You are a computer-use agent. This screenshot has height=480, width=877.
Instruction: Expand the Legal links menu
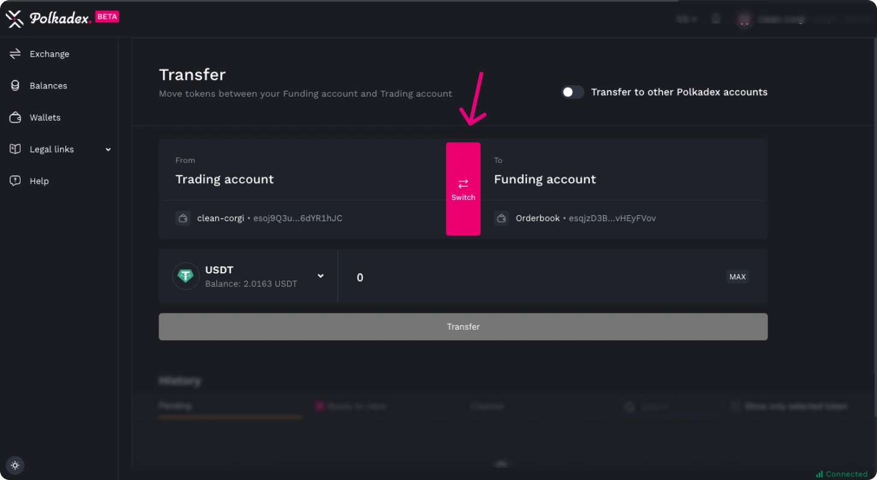click(108, 150)
